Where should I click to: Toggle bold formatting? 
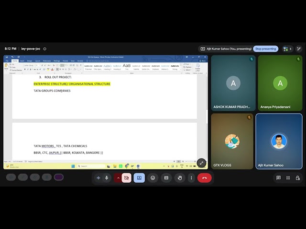tap(25, 69)
